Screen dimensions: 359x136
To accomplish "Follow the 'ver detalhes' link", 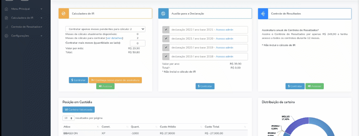I will (115, 38).
